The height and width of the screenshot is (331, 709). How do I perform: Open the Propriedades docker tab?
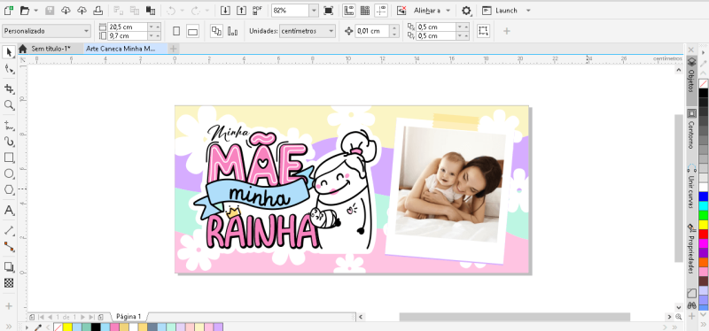coord(691,250)
